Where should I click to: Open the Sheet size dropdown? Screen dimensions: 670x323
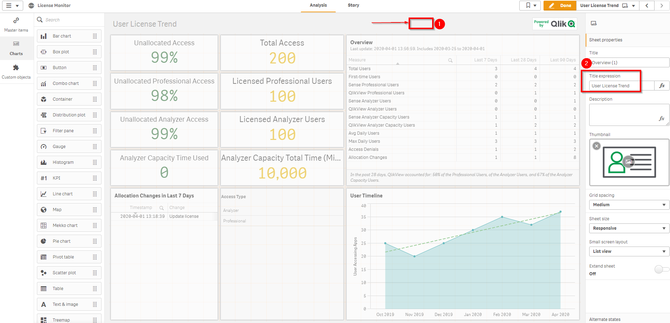point(629,228)
